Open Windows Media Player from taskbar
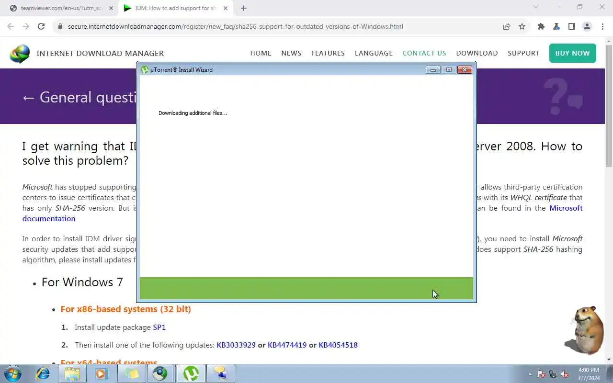 (102, 373)
